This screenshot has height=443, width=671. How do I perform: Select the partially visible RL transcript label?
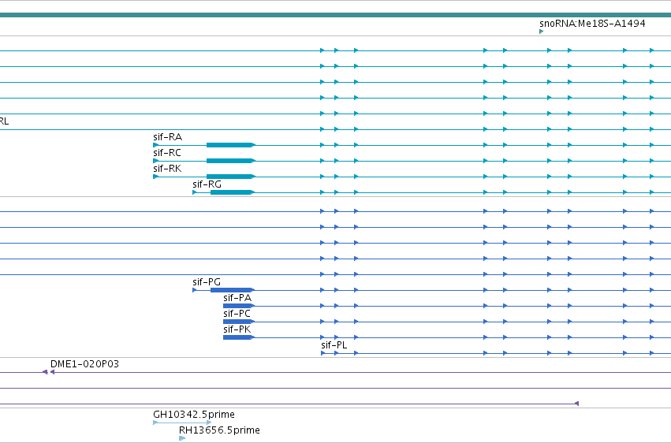(4, 121)
